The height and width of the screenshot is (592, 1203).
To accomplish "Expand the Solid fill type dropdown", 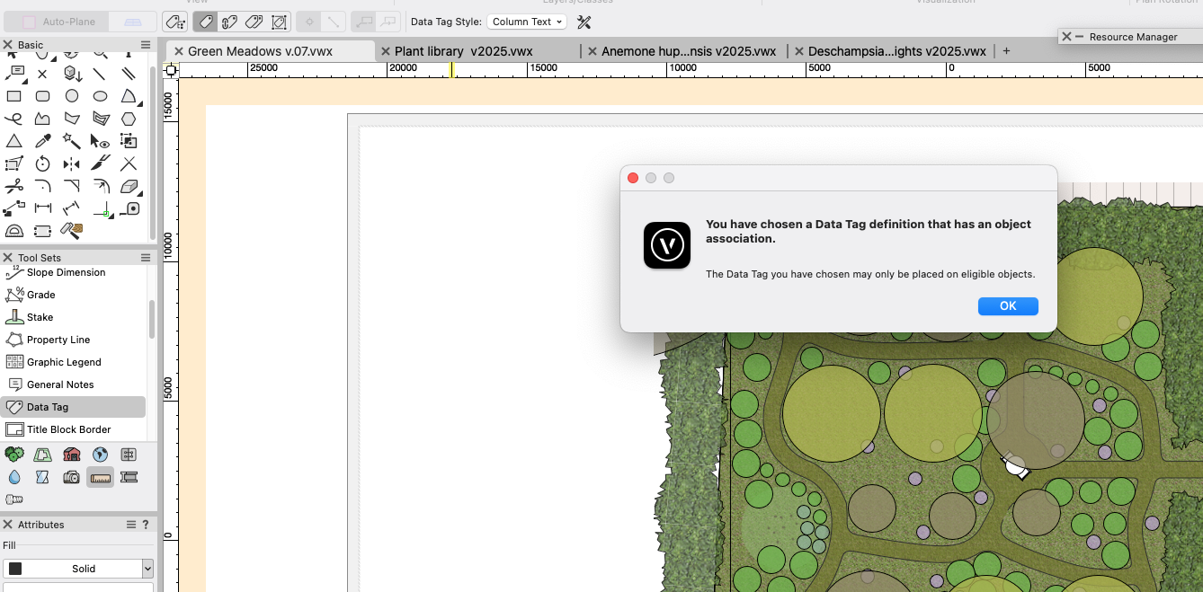I will pos(147,569).
